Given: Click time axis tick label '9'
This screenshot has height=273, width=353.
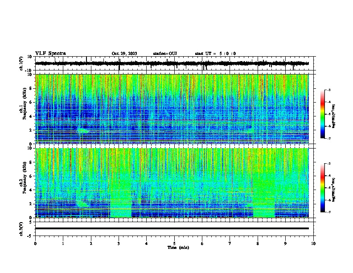Looking at the screenshot, I should (x=285, y=244).
